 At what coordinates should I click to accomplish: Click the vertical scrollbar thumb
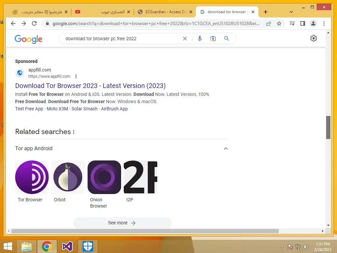(328, 127)
